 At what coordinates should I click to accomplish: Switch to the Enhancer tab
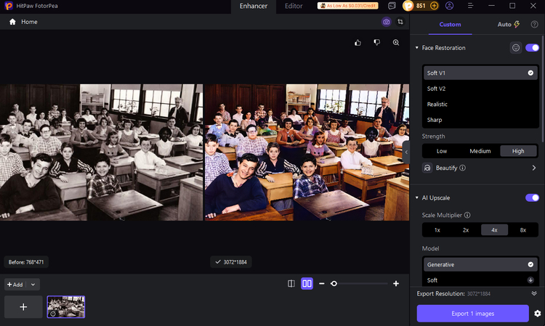[x=254, y=6]
